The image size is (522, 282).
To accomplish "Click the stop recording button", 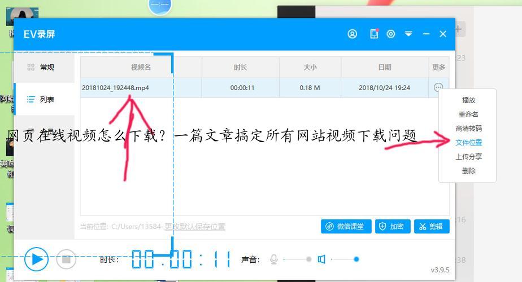I will pos(66,259).
